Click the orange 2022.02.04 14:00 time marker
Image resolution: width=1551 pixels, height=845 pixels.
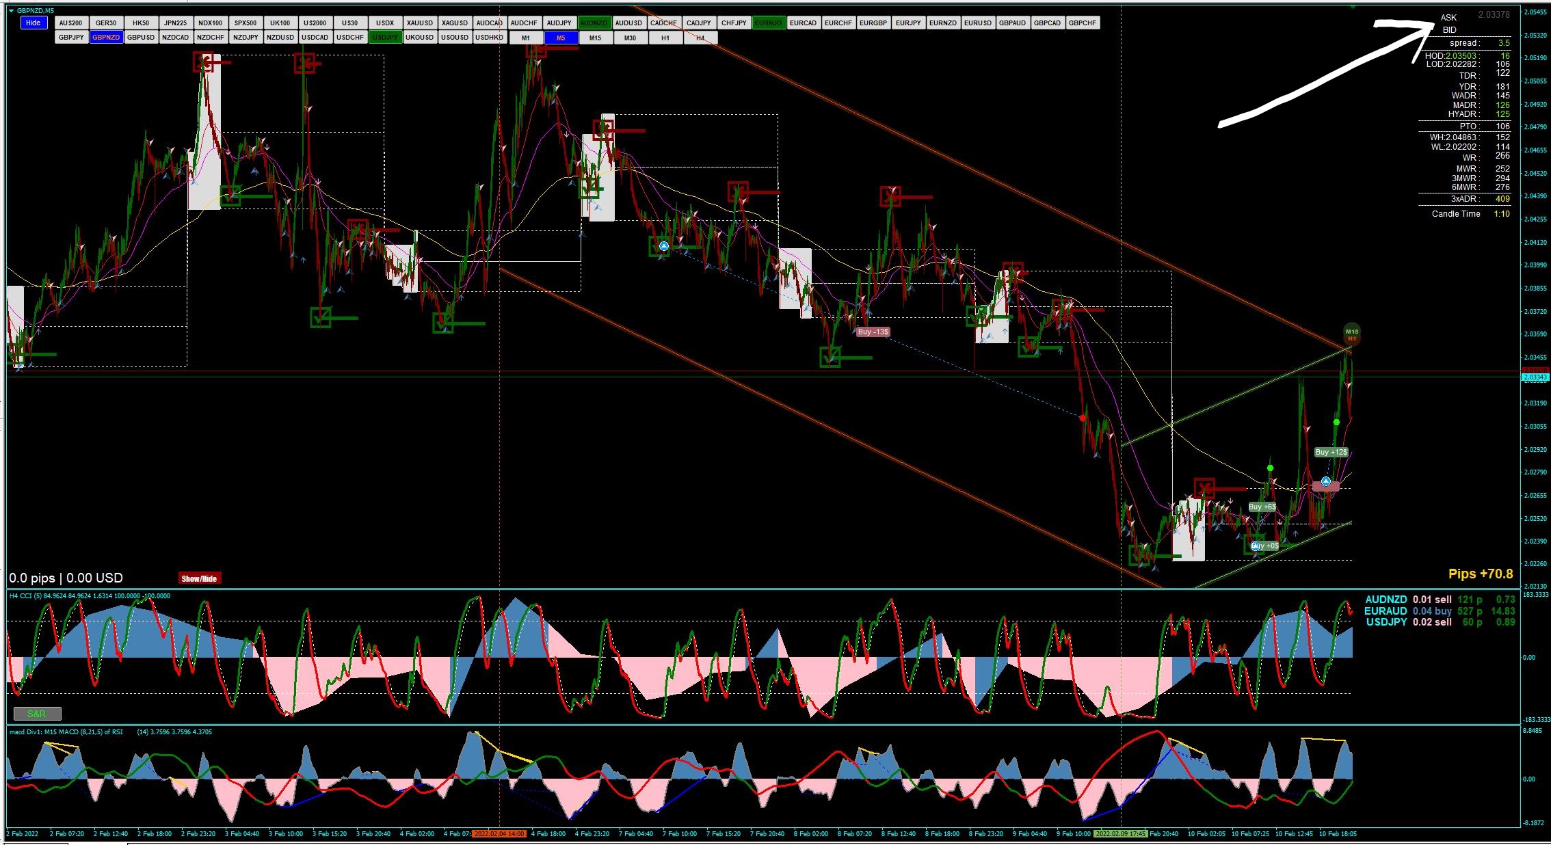[499, 834]
